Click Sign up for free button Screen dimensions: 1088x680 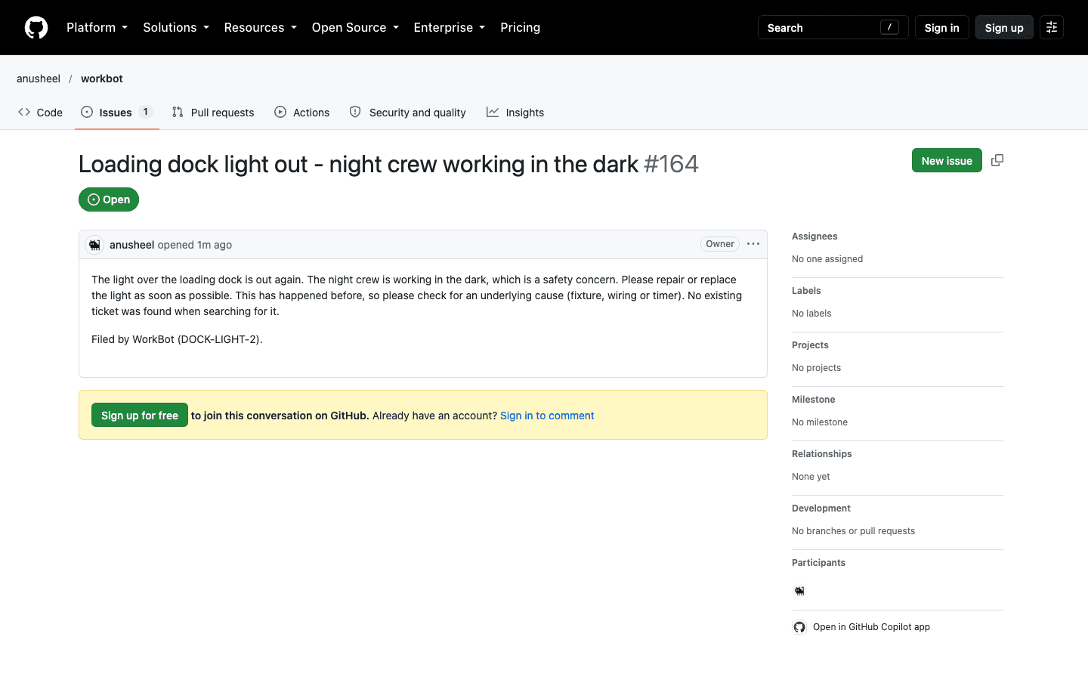(x=140, y=415)
